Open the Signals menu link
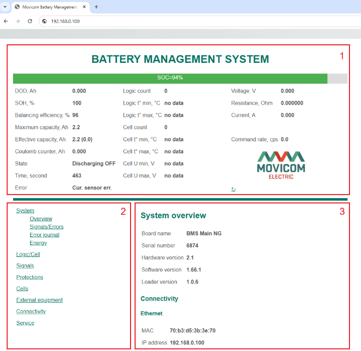 coord(25,266)
